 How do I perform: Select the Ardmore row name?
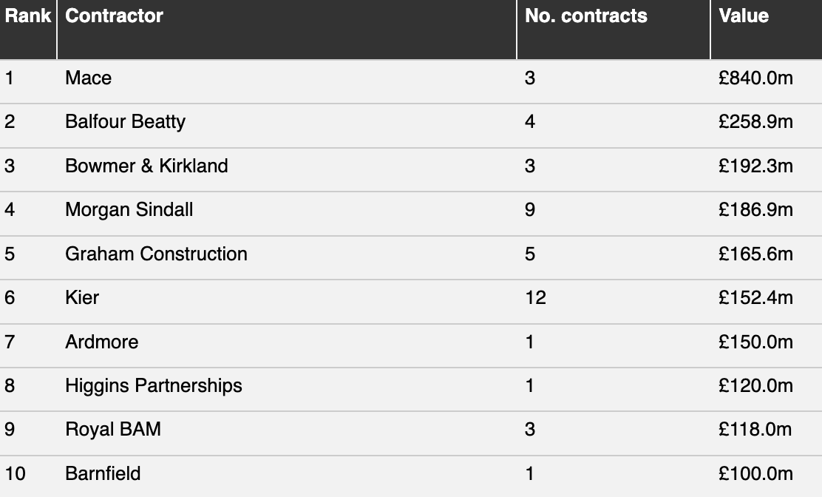[102, 342]
